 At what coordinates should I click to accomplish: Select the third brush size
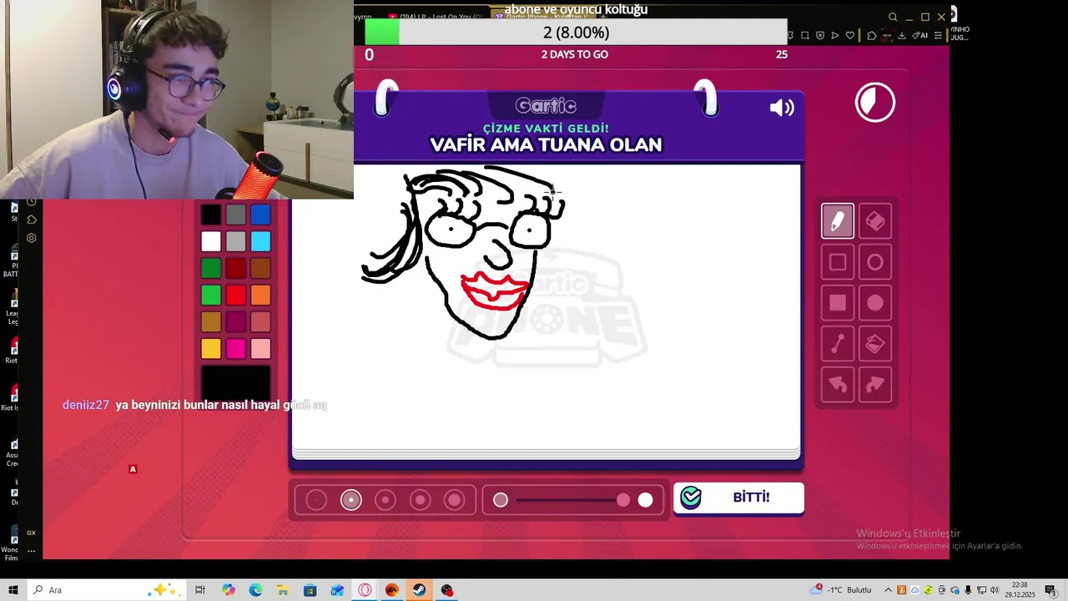385,500
